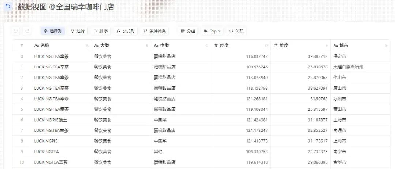Click the redo arrow button in toolbar
The height and width of the screenshot is (169, 395).
coord(27,31)
